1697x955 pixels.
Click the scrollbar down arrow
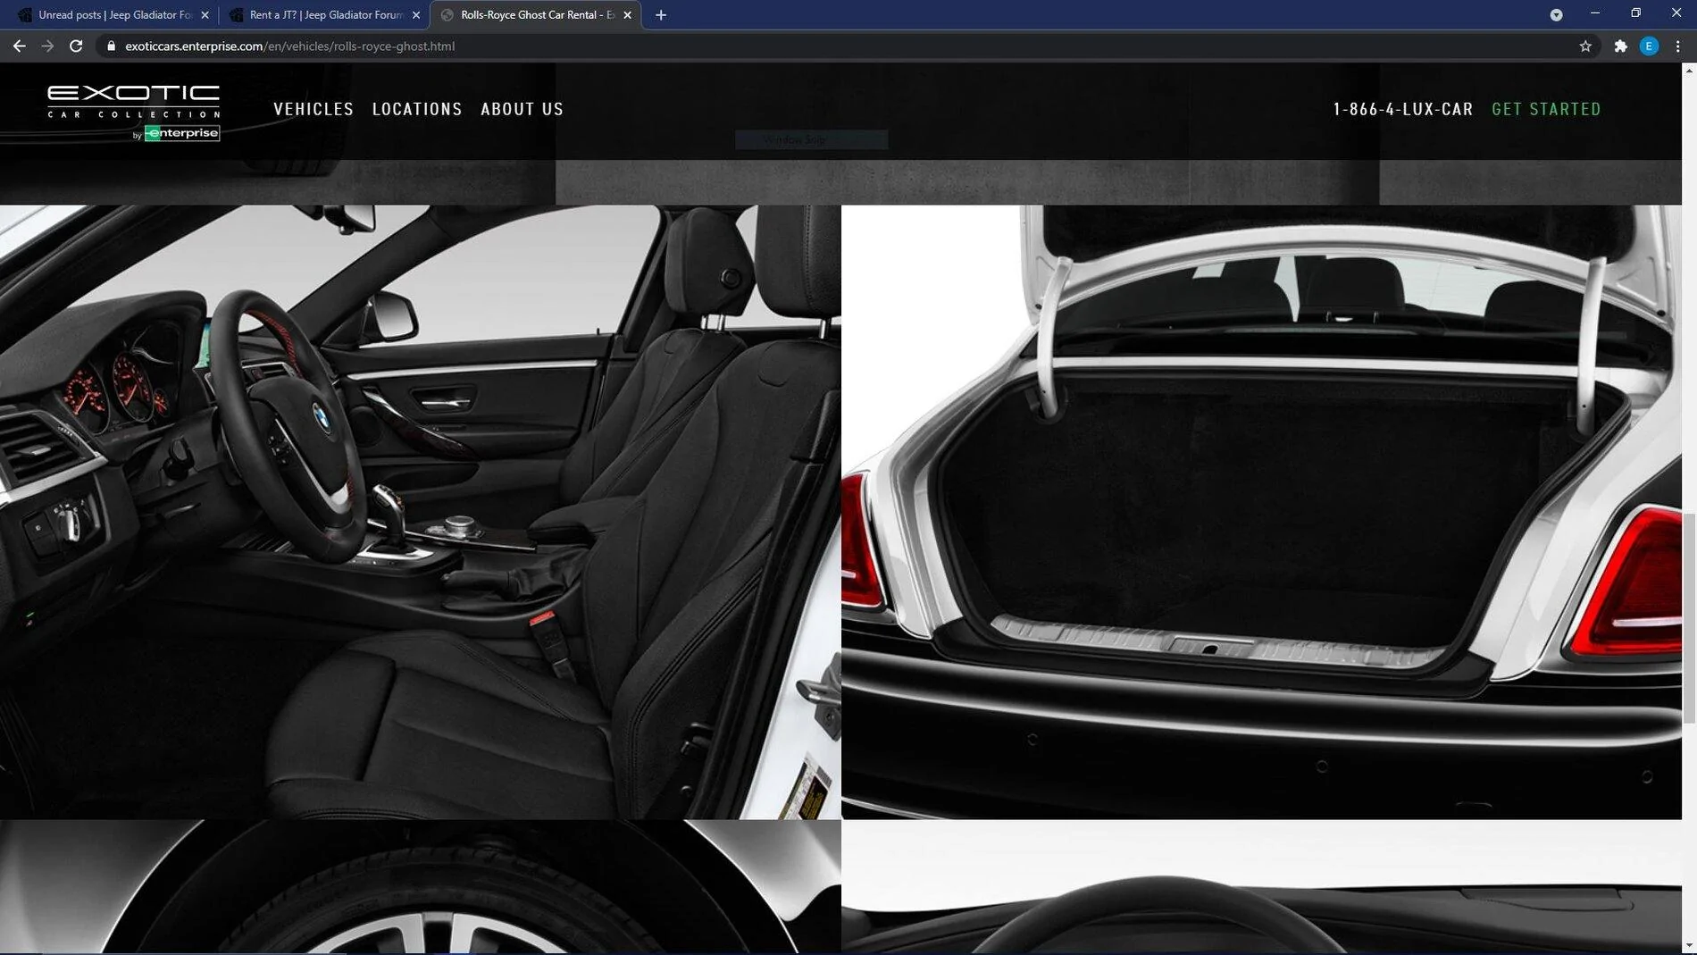[x=1689, y=946]
